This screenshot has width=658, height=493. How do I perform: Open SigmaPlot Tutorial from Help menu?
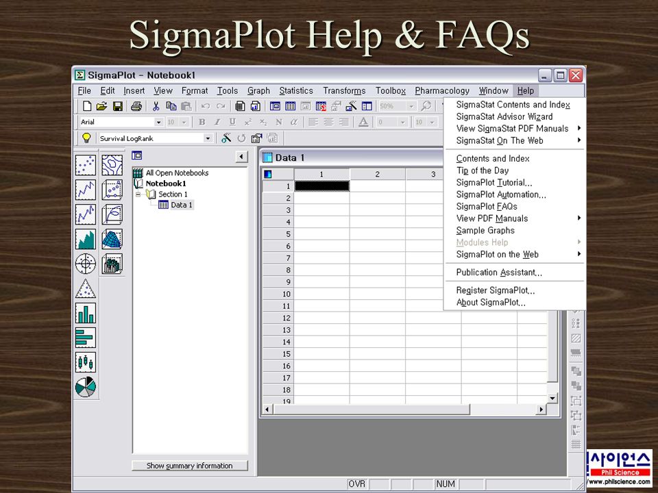tap(494, 182)
